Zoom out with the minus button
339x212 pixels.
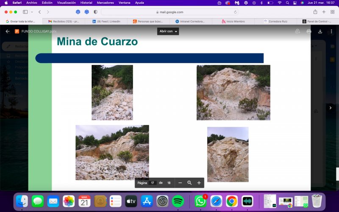pyautogui.click(x=180, y=183)
